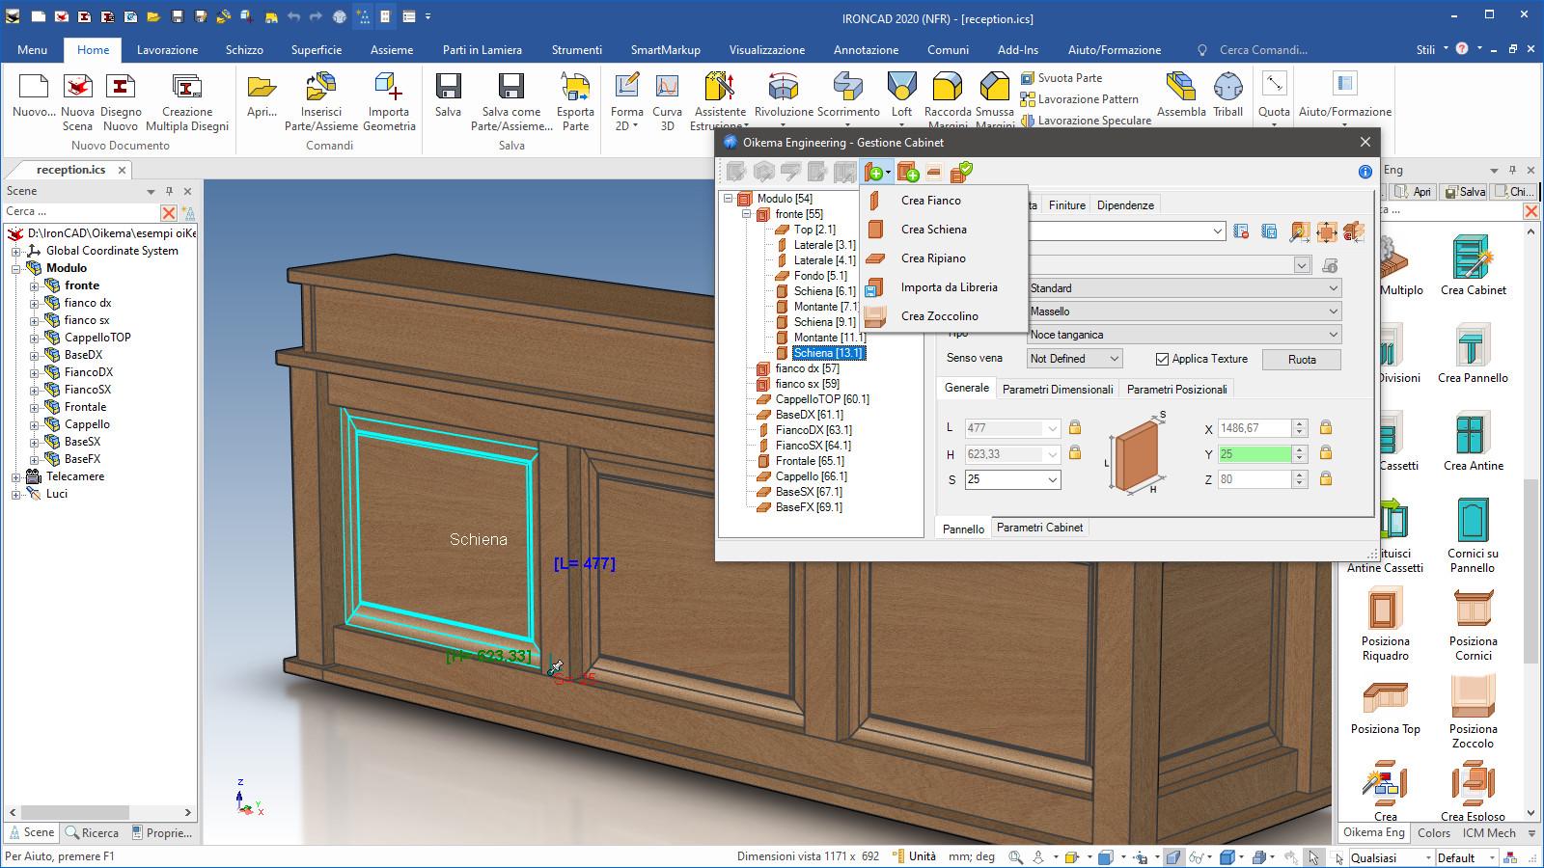Click the Posiziona Top catalog icon
Viewport: 1544px width, 868px height.
pyautogui.click(x=1385, y=698)
